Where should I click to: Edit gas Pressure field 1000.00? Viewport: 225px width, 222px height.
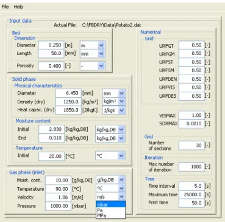point(58,206)
